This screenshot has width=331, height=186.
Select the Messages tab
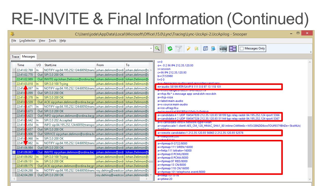point(29,57)
